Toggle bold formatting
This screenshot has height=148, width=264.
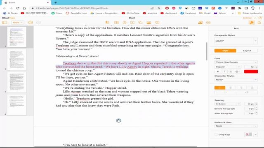coord(218,72)
